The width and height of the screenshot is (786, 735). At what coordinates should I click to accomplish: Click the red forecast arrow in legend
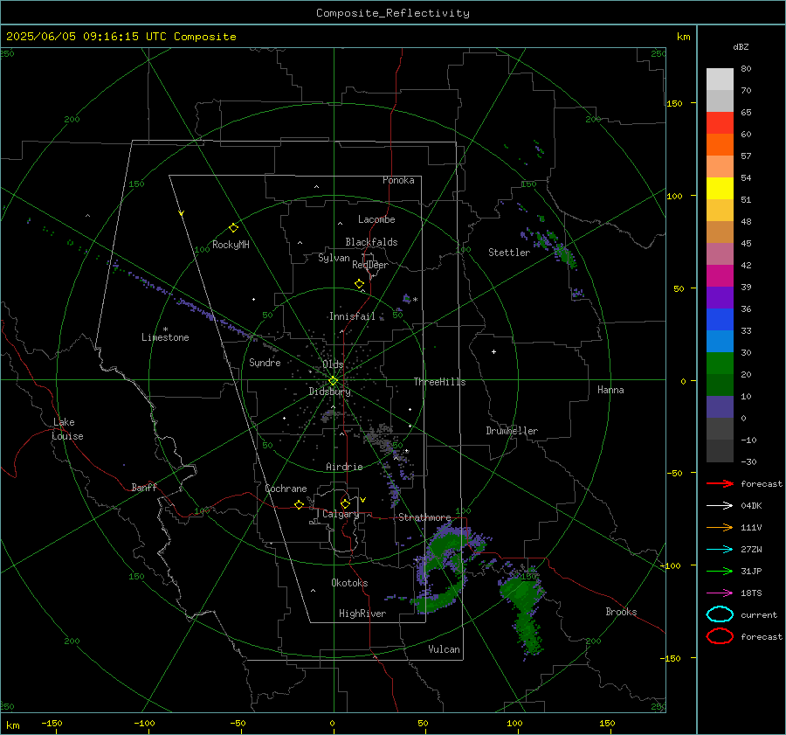tap(720, 483)
